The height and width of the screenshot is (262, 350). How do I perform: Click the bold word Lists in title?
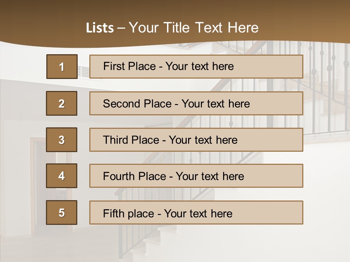(x=100, y=28)
